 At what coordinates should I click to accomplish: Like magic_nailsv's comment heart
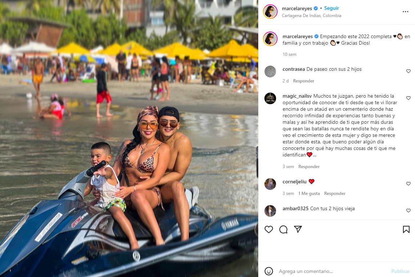[x=408, y=98]
